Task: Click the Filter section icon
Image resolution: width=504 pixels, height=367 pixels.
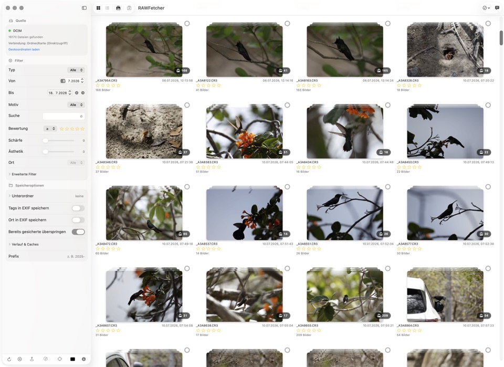Action: coord(10,60)
